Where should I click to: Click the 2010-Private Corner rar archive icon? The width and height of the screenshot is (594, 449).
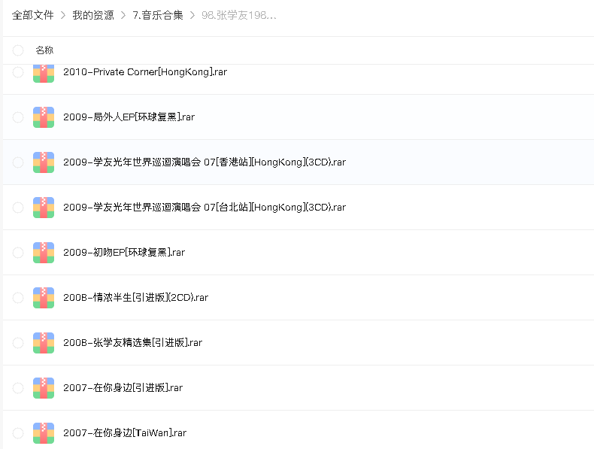click(44, 74)
